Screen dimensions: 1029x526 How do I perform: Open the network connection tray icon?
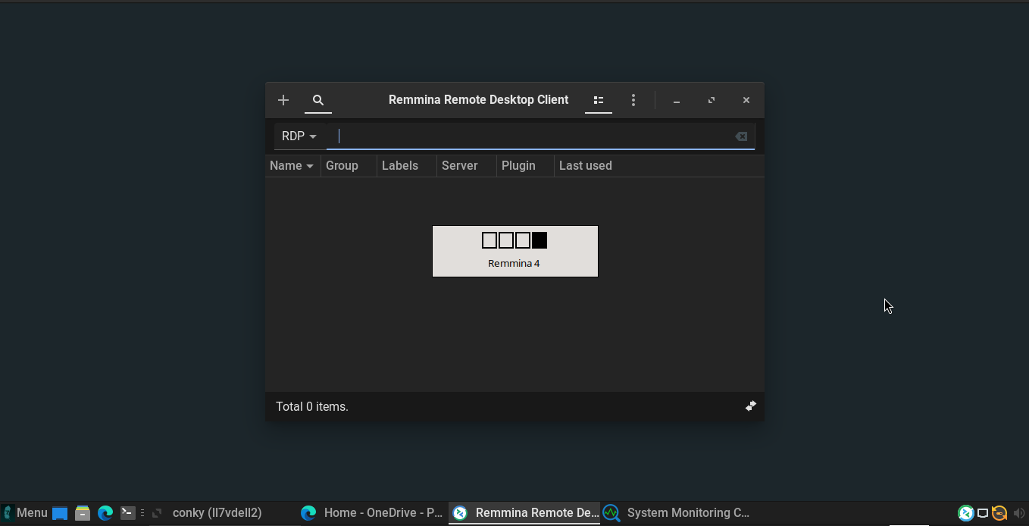[x=983, y=513]
